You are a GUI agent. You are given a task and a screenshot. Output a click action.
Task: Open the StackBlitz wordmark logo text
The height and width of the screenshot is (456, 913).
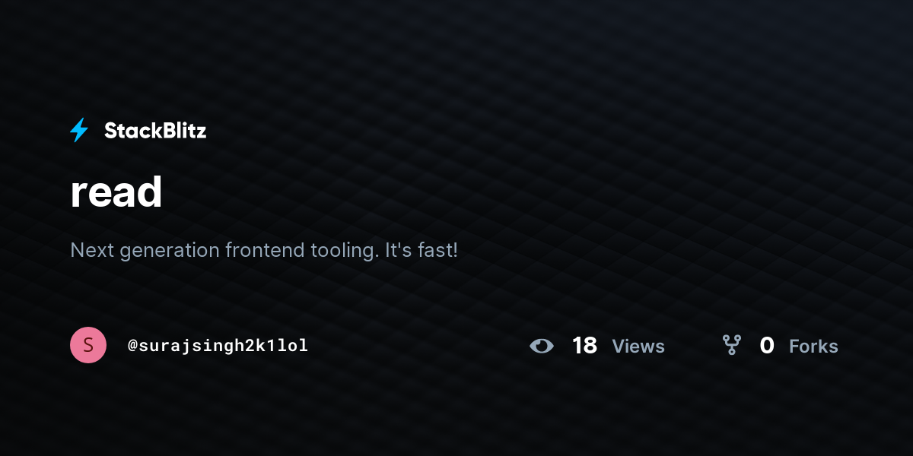pos(155,131)
